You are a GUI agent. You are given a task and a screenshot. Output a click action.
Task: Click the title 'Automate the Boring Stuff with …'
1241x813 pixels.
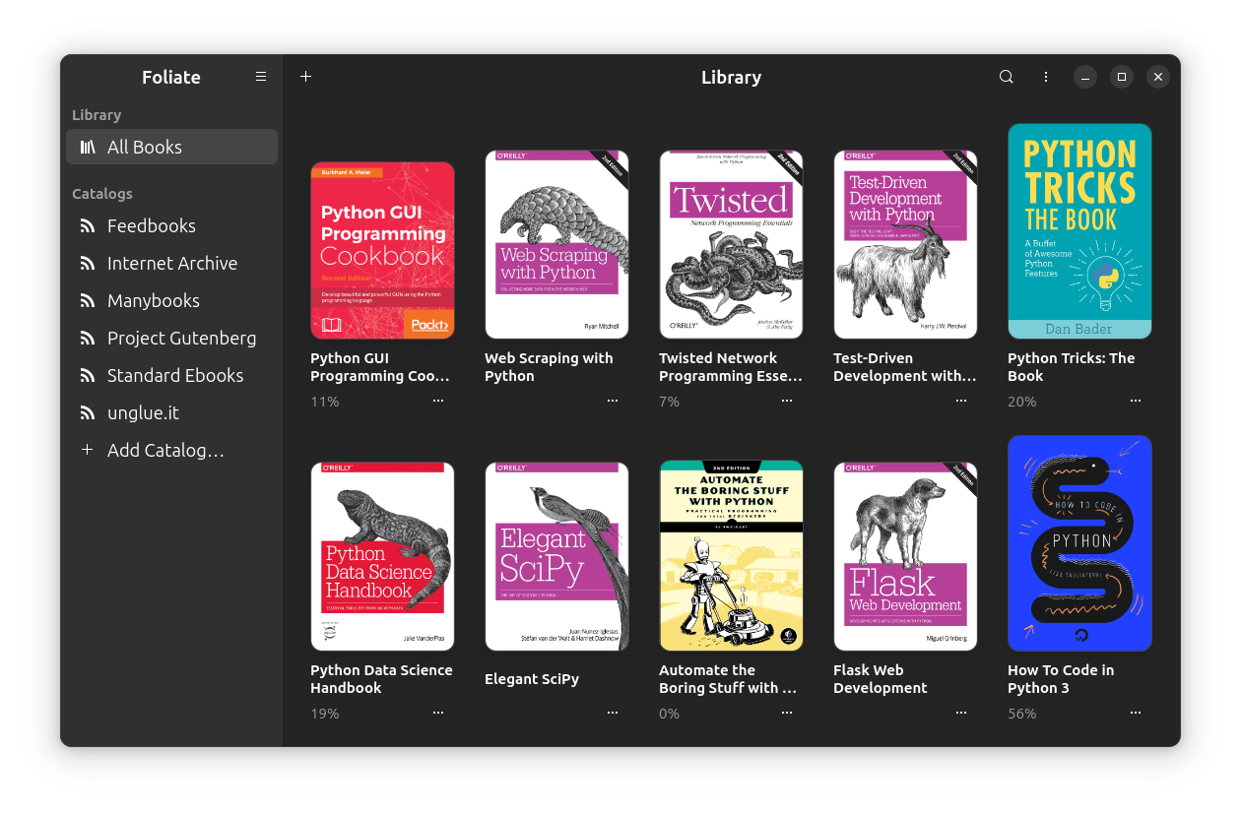coord(728,679)
